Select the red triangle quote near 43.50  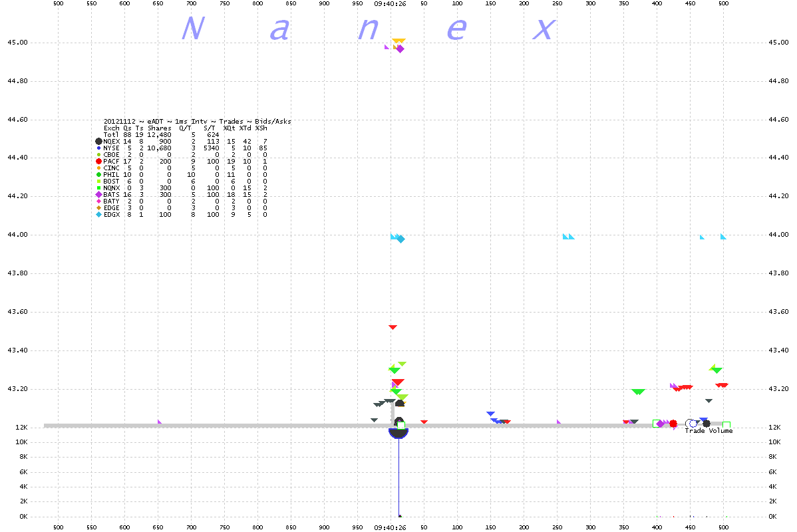tap(393, 327)
